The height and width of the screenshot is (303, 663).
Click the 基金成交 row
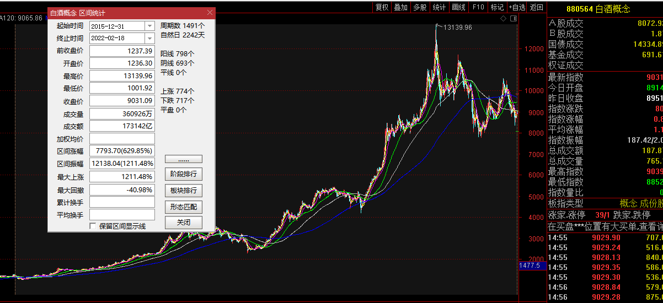(x=605, y=55)
